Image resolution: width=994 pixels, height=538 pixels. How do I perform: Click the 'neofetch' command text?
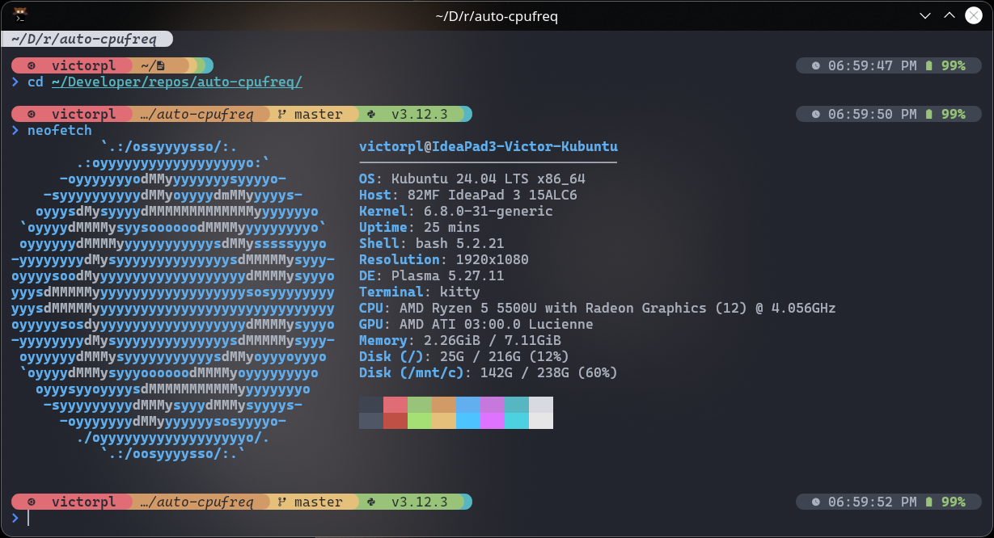pos(60,130)
